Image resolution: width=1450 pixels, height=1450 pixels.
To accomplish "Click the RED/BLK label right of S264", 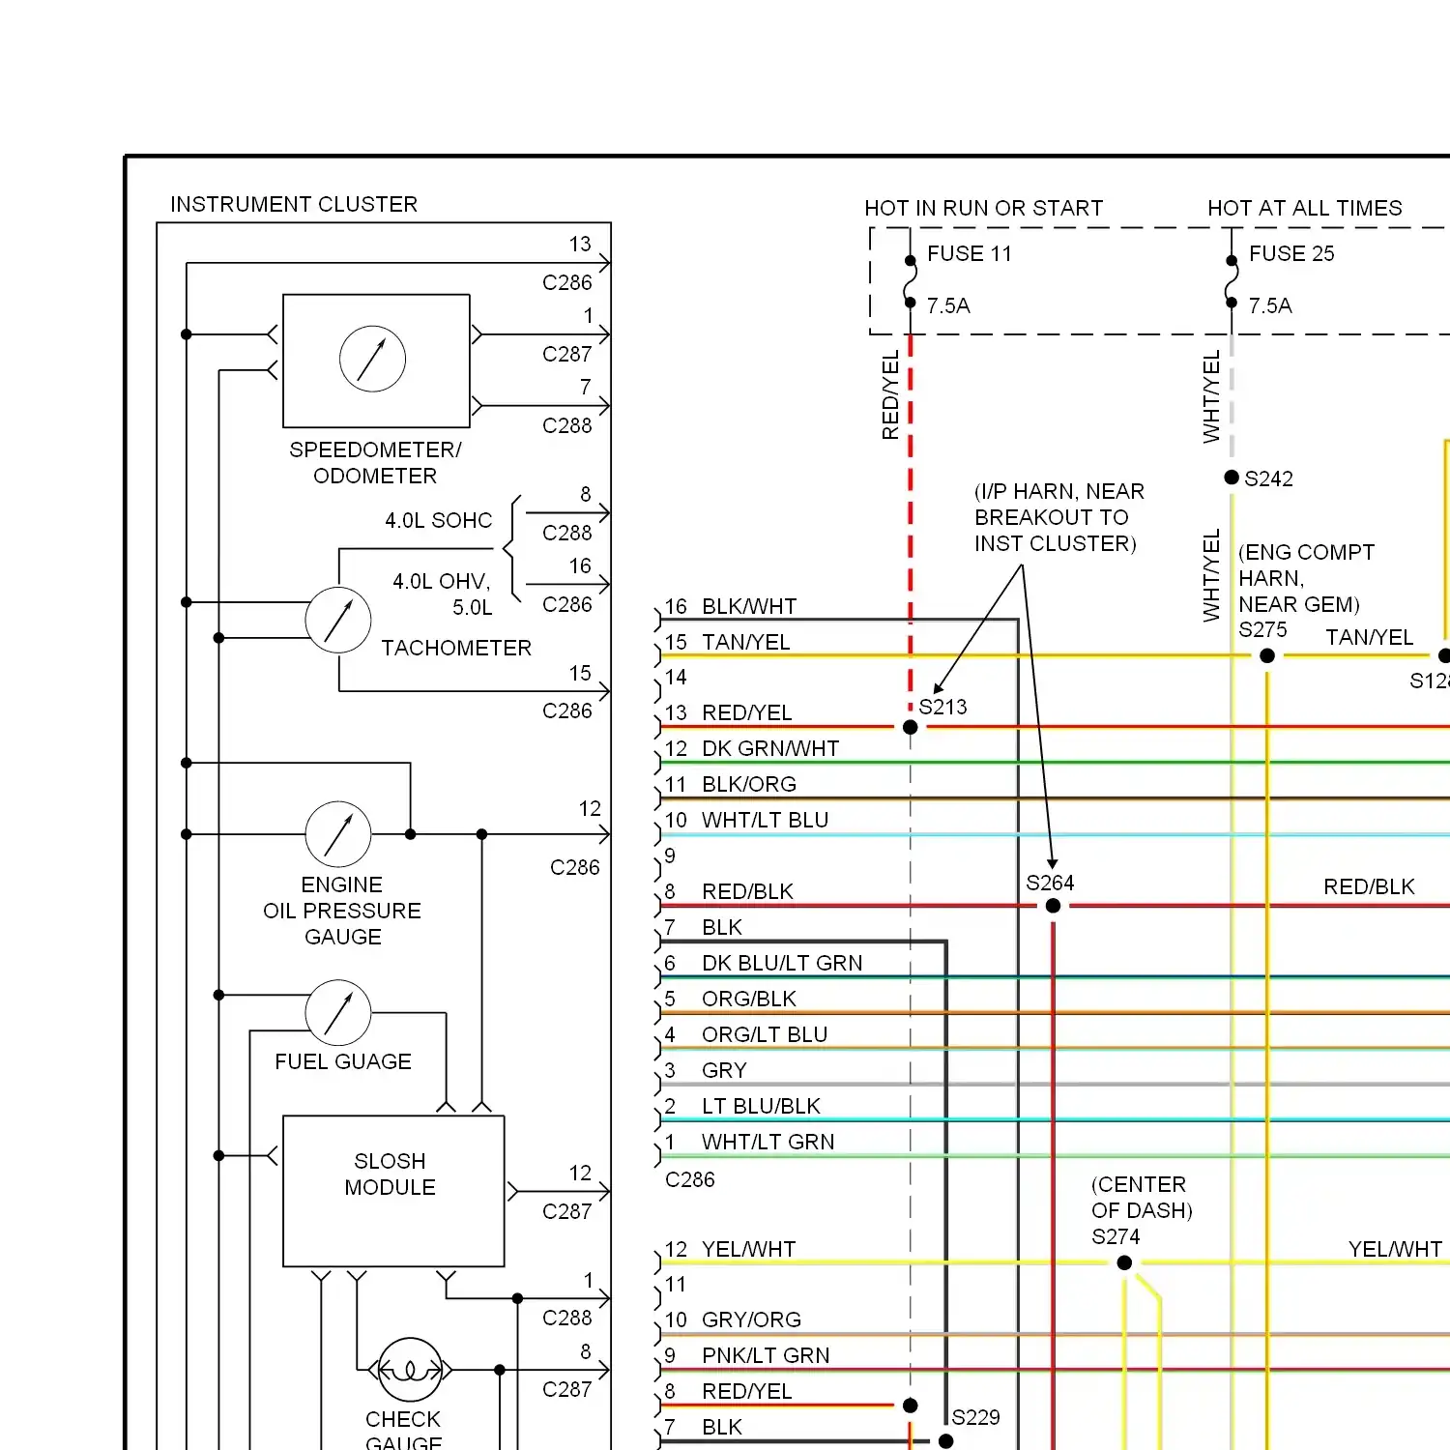I will [x=1369, y=886].
